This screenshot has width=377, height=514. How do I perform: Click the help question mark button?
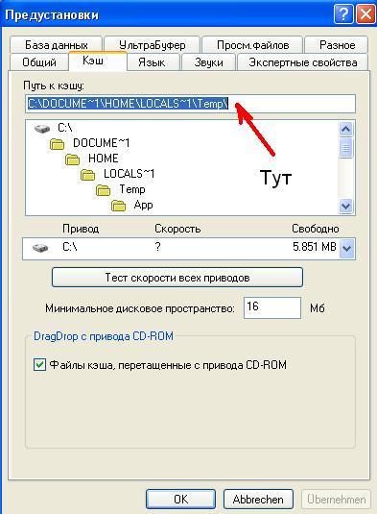click(343, 14)
